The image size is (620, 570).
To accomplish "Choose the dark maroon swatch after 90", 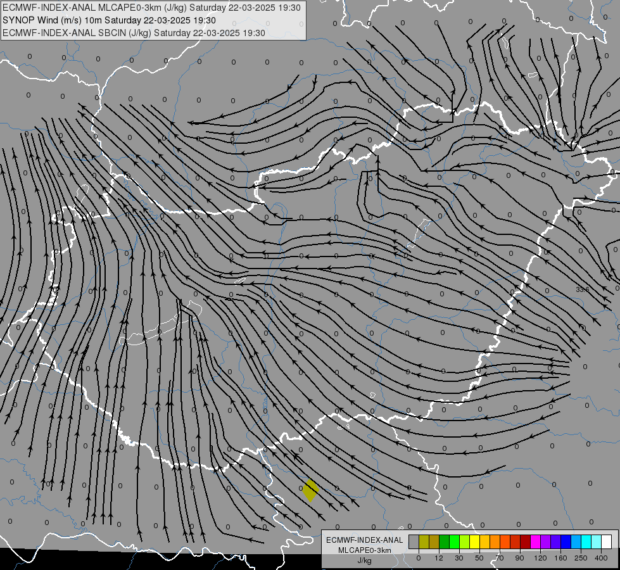I will pyautogui.click(x=526, y=541).
